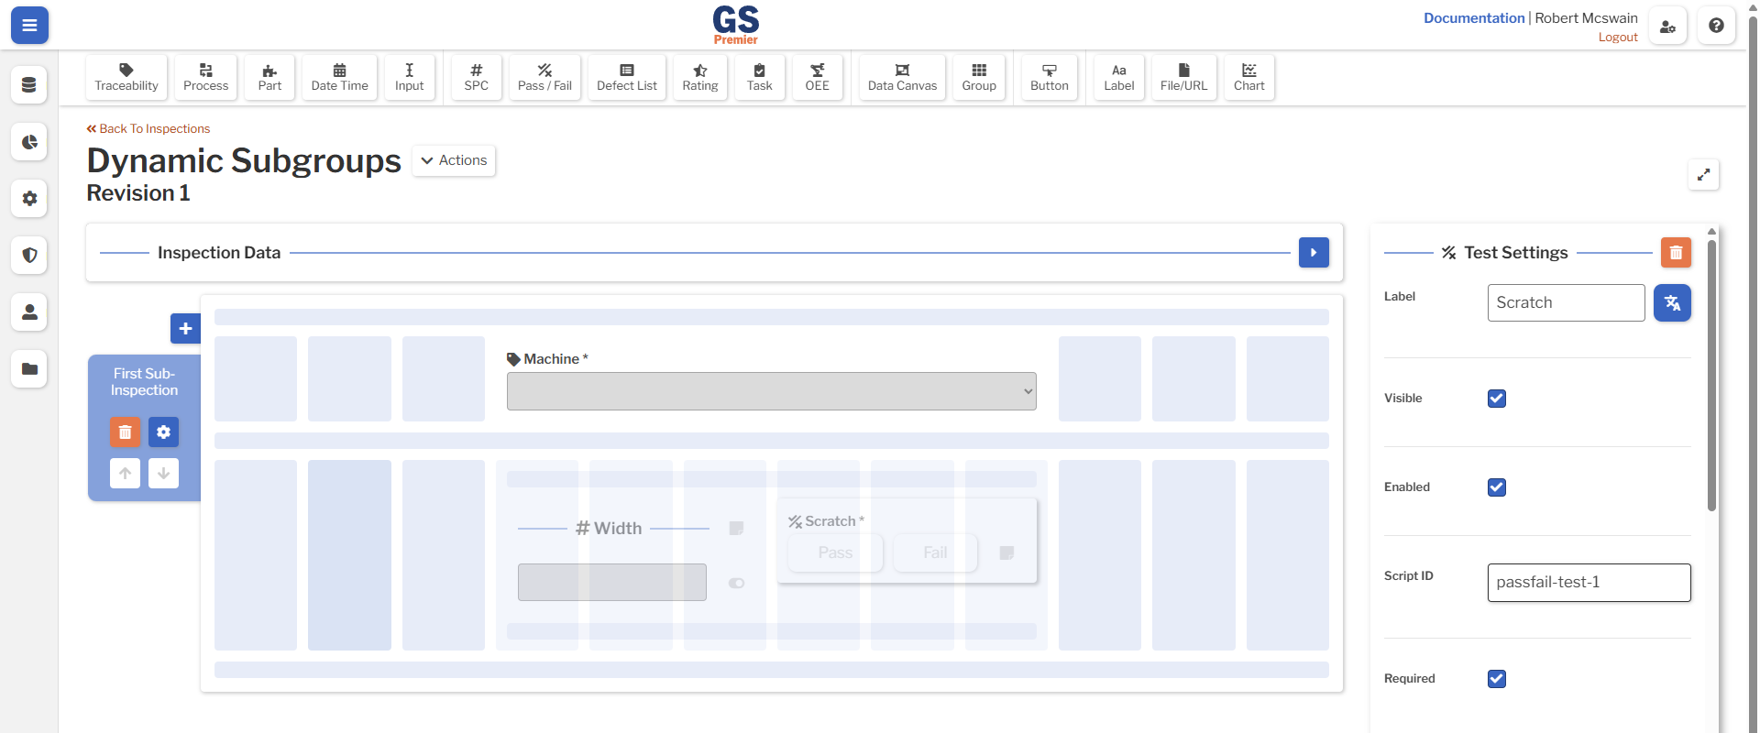
Task: Click the expand fullscreen arrows icon
Action: click(1704, 174)
